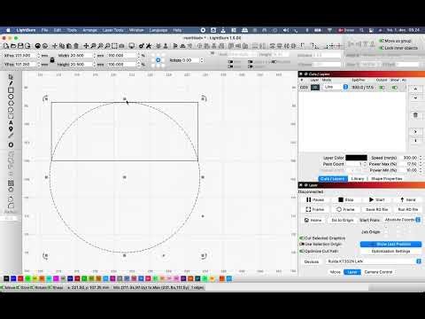Switch to the Library tab

point(358,179)
